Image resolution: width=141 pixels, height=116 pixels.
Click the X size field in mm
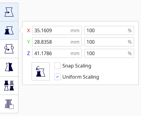coord(57,30)
